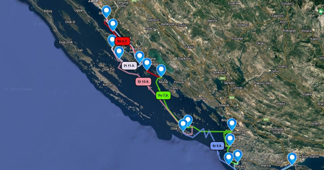Screen dimensions: 324x170
Task: Click the map pin near Bibinje
Action: point(106,11)
